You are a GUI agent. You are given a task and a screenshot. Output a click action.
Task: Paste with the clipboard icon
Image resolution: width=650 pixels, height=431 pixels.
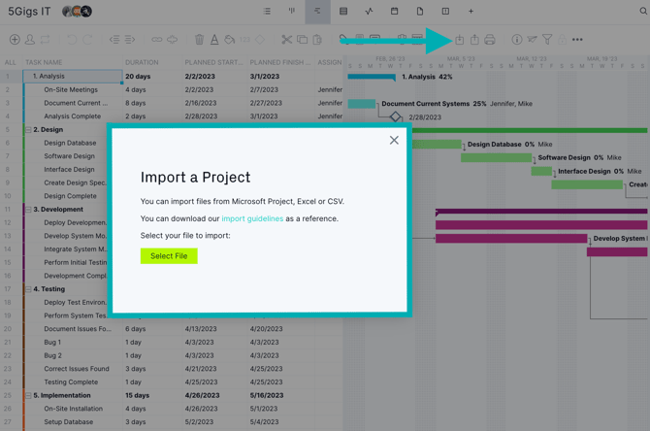pyautogui.click(x=317, y=40)
